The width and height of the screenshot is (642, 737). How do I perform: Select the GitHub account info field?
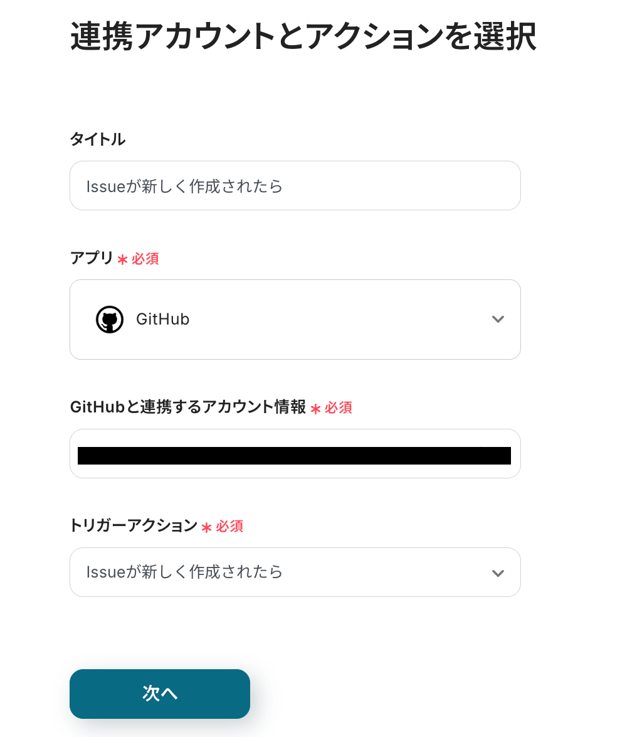pos(295,454)
